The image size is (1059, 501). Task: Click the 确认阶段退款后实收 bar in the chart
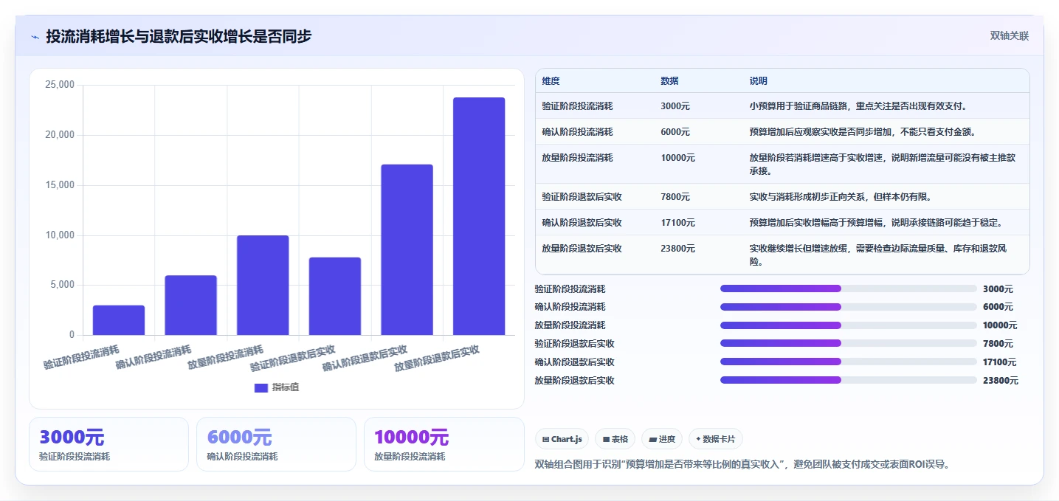click(x=407, y=249)
